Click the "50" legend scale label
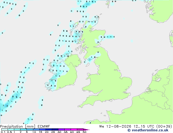Viewport: 173px width, 133px height. (x=84, y=132)
